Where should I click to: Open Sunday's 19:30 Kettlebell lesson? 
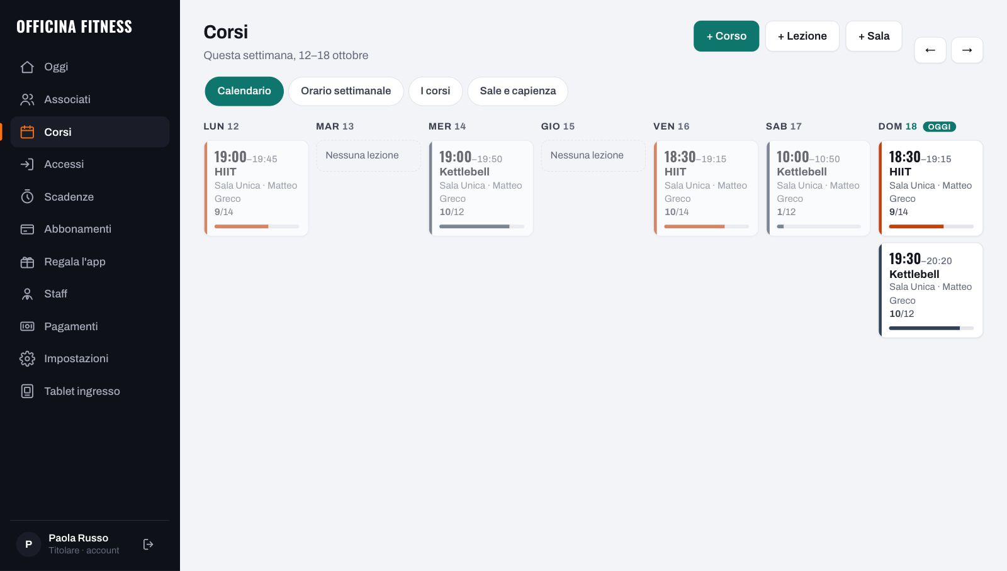931,290
